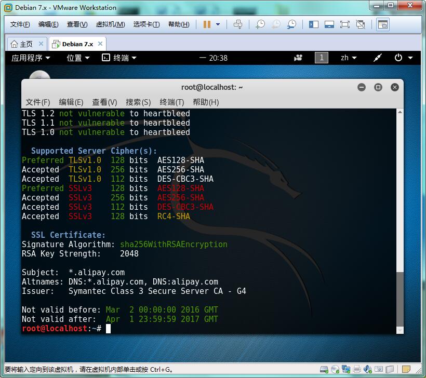Screen dimensions: 426x378
Task: Open the VMware 虚拟机(M) menu
Action: tap(110, 24)
